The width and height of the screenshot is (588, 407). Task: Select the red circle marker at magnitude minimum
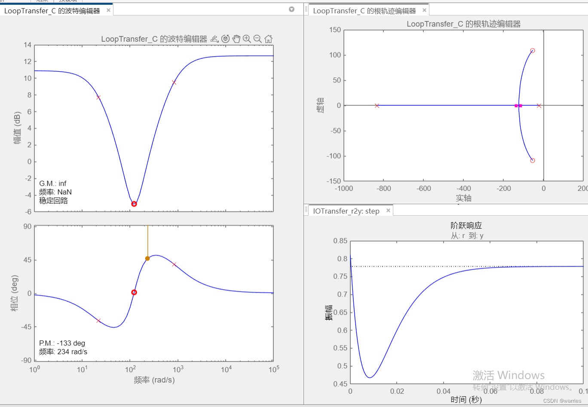point(134,204)
